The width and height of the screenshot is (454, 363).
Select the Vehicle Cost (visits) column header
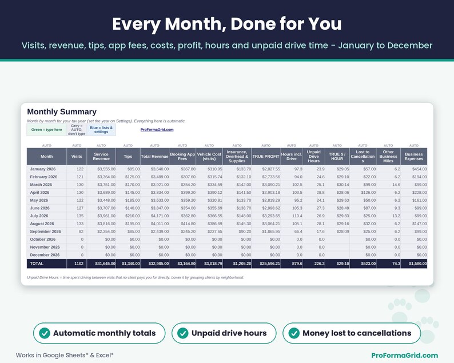pyautogui.click(x=209, y=156)
